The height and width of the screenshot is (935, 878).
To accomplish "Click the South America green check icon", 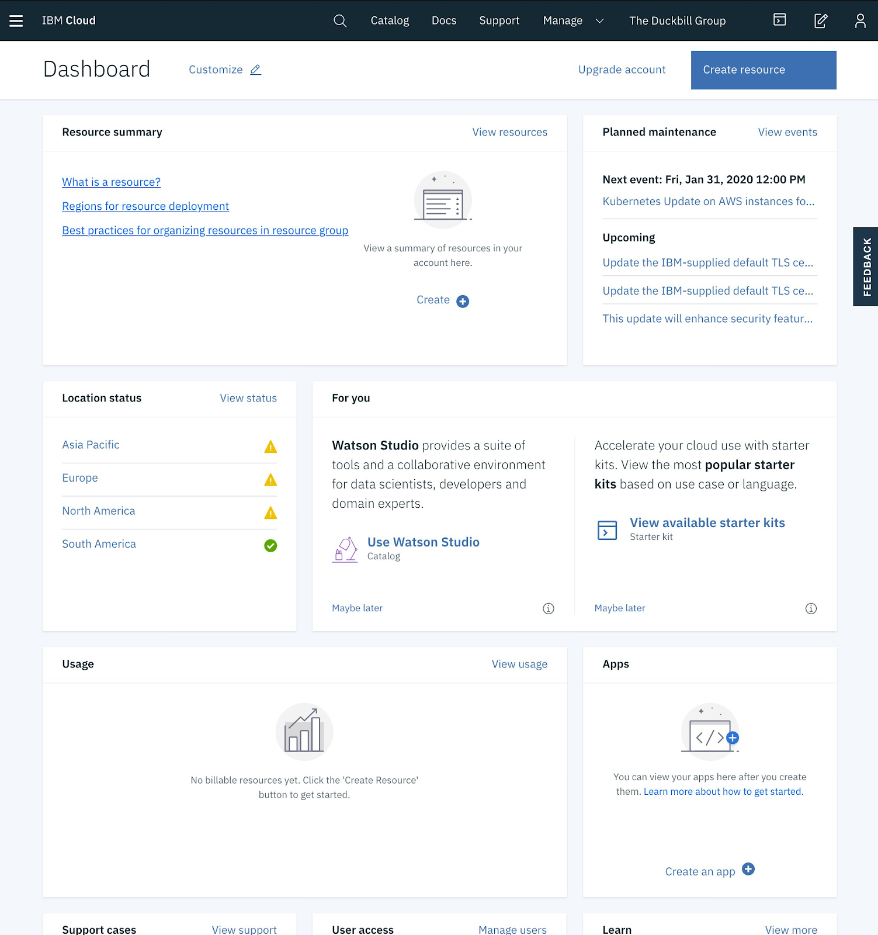I will point(270,546).
